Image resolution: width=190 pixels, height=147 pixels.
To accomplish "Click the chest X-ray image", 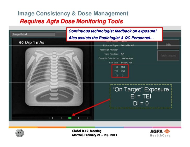I will pos(54,77).
